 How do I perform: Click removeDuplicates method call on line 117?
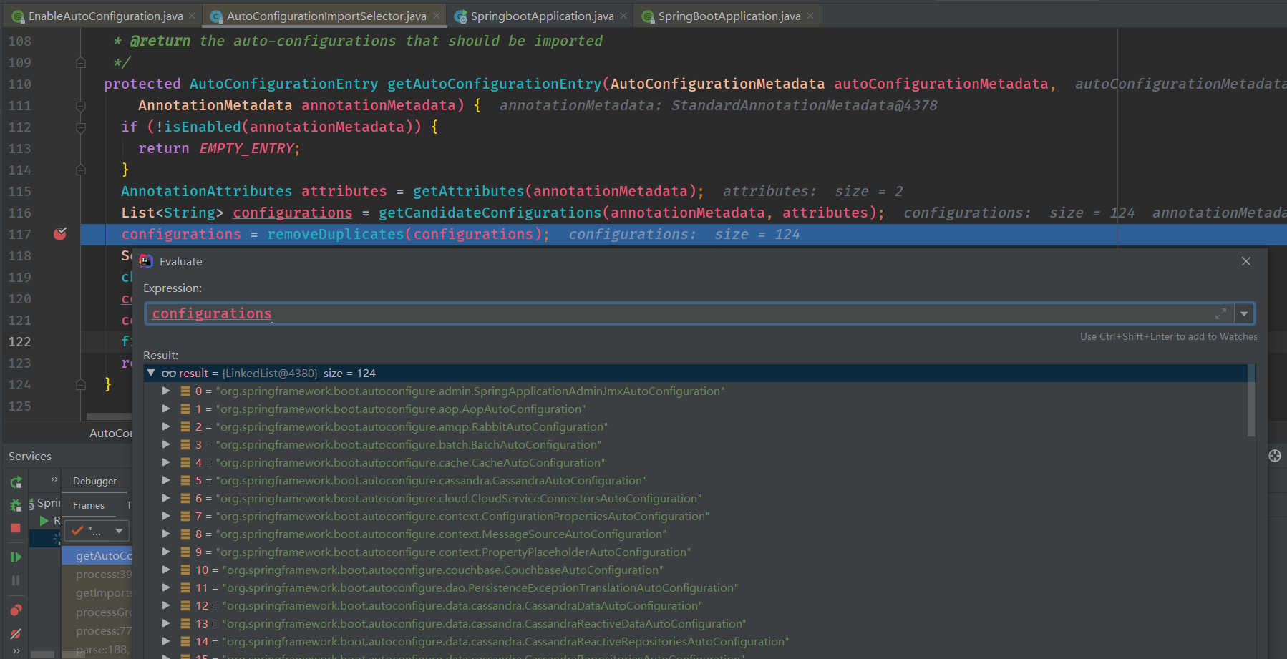[336, 234]
